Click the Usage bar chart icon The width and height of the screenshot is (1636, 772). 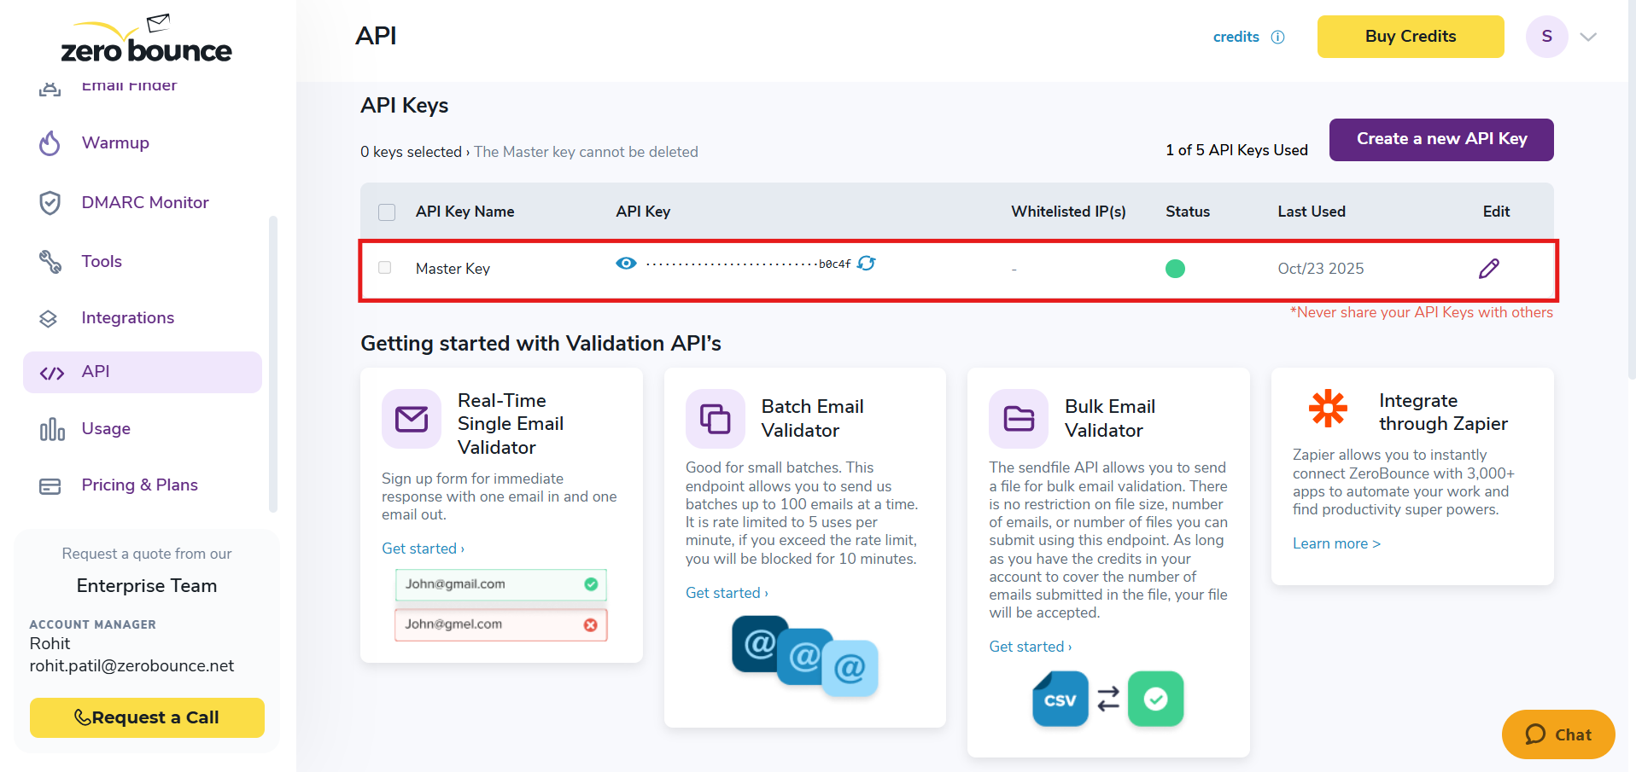click(51, 429)
